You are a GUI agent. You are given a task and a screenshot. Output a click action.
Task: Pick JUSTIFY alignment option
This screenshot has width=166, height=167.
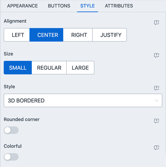click(111, 35)
